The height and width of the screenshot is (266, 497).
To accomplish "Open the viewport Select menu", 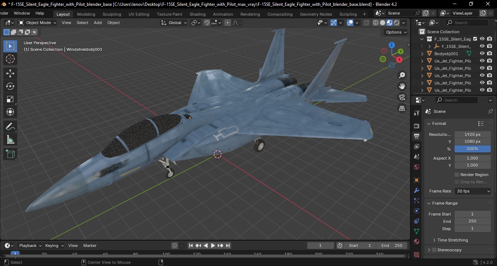I will click(x=82, y=23).
